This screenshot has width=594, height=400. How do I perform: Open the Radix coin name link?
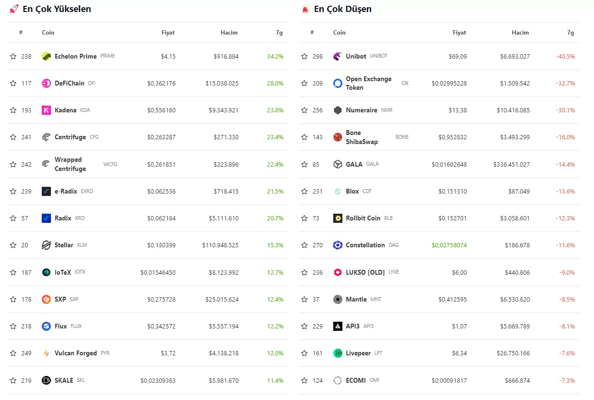63,218
